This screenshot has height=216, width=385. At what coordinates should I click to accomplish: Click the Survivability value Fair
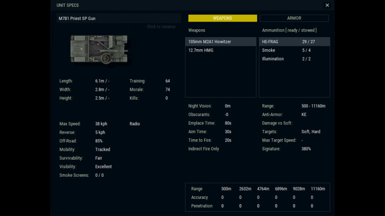tap(99, 158)
